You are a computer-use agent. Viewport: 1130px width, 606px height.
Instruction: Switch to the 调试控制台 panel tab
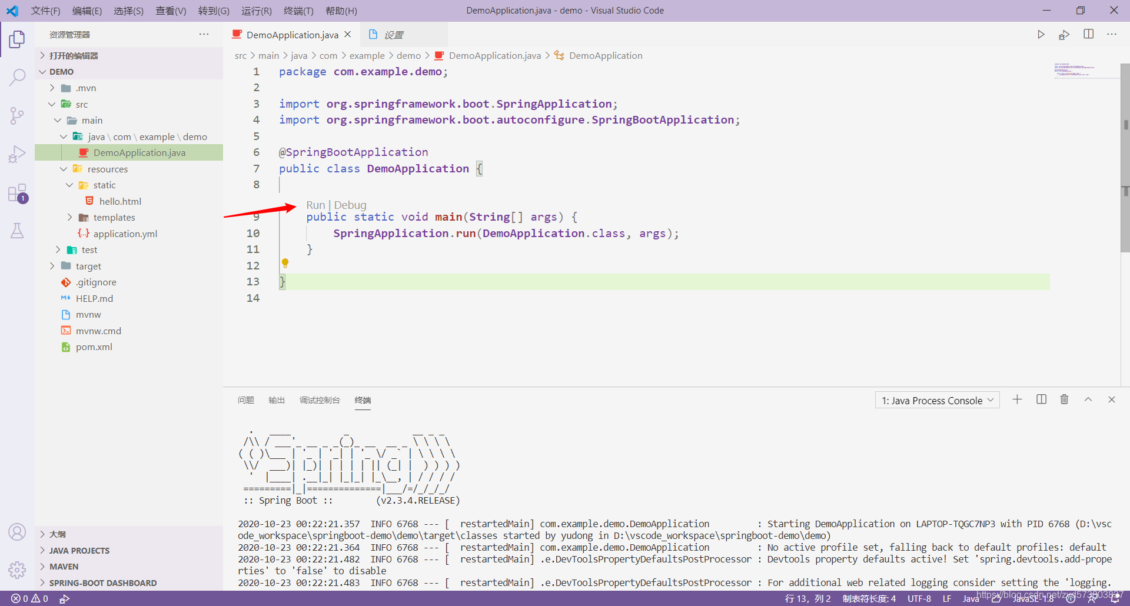click(x=320, y=400)
